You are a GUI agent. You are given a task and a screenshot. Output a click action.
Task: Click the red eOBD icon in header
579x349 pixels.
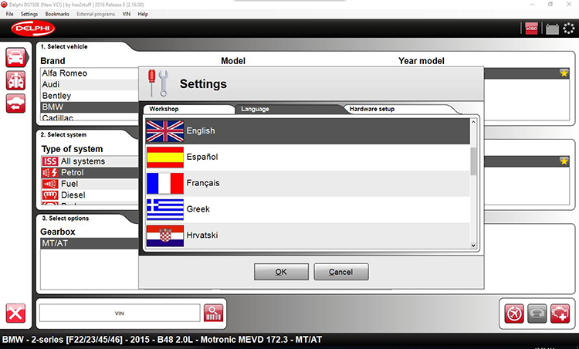[x=531, y=29]
